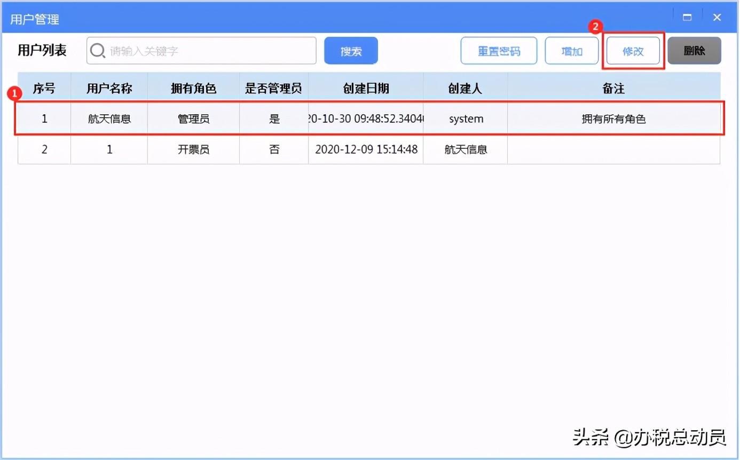Click the 备注 column header
Viewport: 740px width, 460px height.
tap(614, 88)
